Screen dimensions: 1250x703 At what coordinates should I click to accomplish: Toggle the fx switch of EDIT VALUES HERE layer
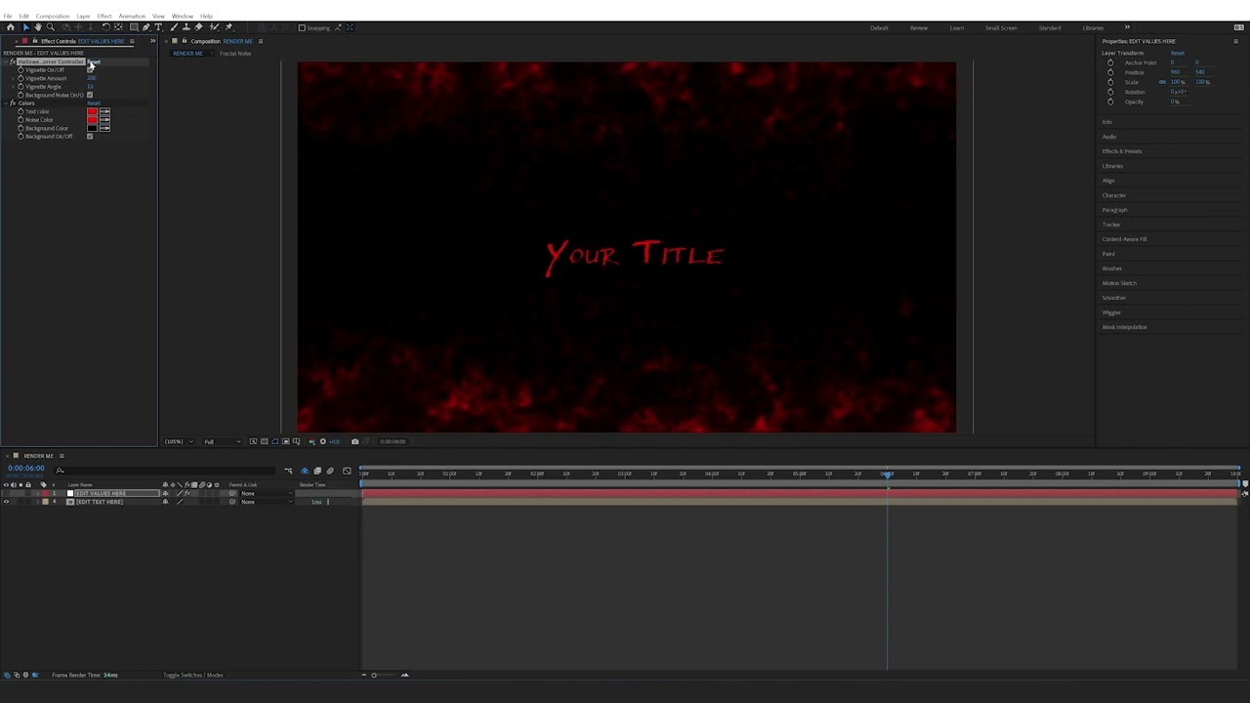pyautogui.click(x=187, y=493)
